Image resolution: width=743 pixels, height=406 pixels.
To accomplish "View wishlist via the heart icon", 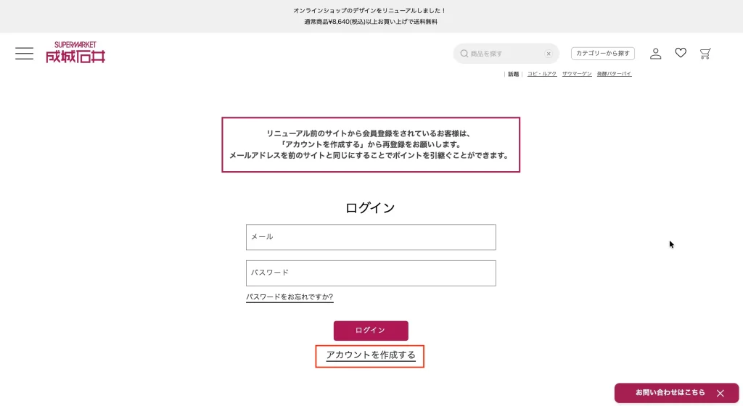I will [681, 53].
